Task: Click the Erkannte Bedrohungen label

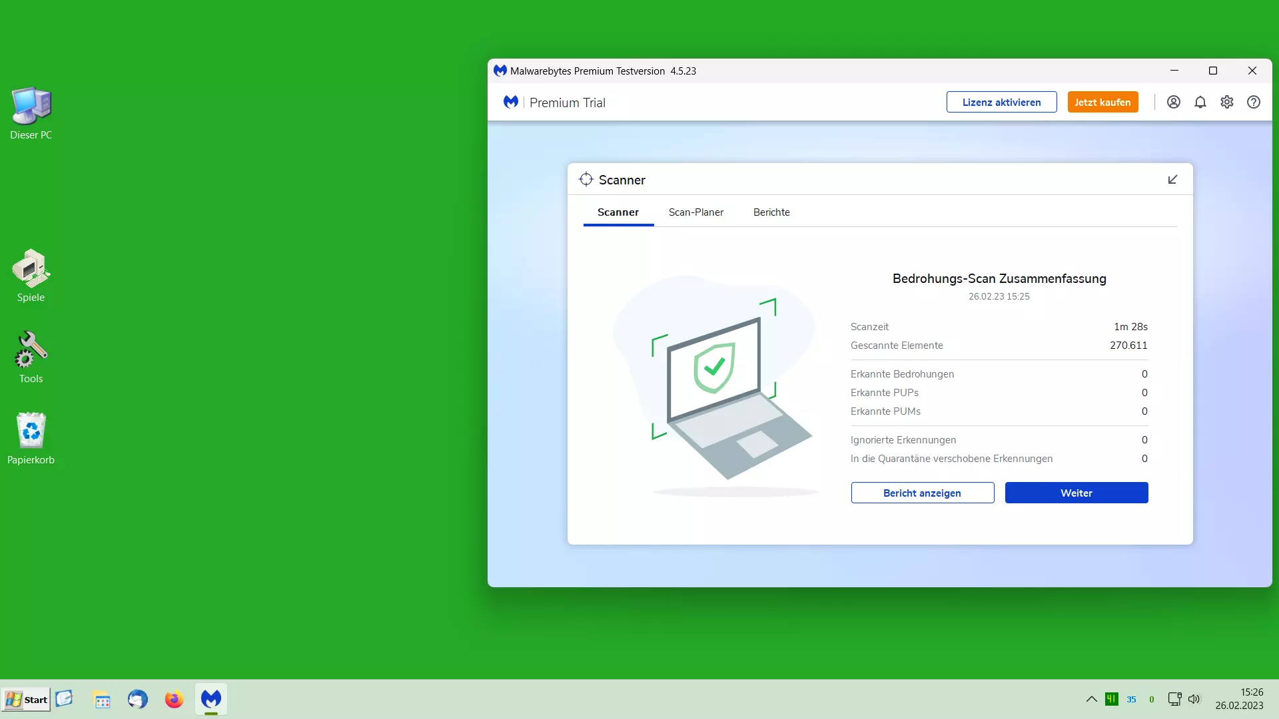Action: [902, 374]
